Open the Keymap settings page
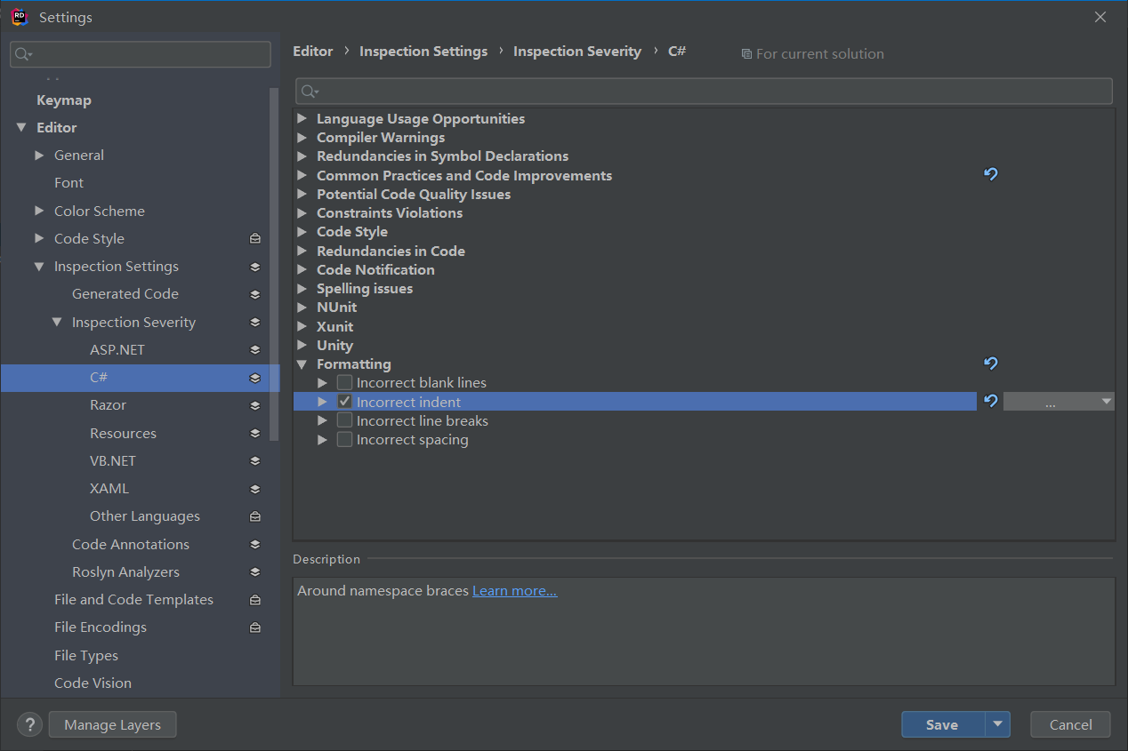Viewport: 1128px width, 751px height. point(64,100)
